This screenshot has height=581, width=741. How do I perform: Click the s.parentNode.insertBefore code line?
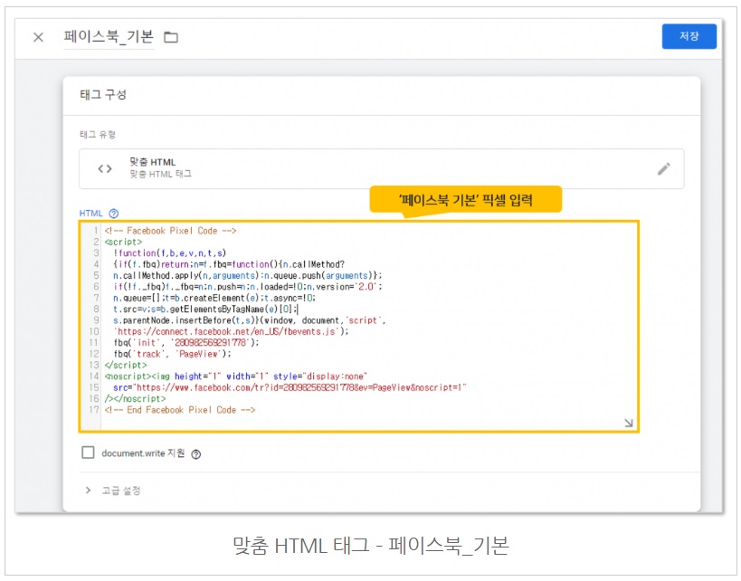250,320
